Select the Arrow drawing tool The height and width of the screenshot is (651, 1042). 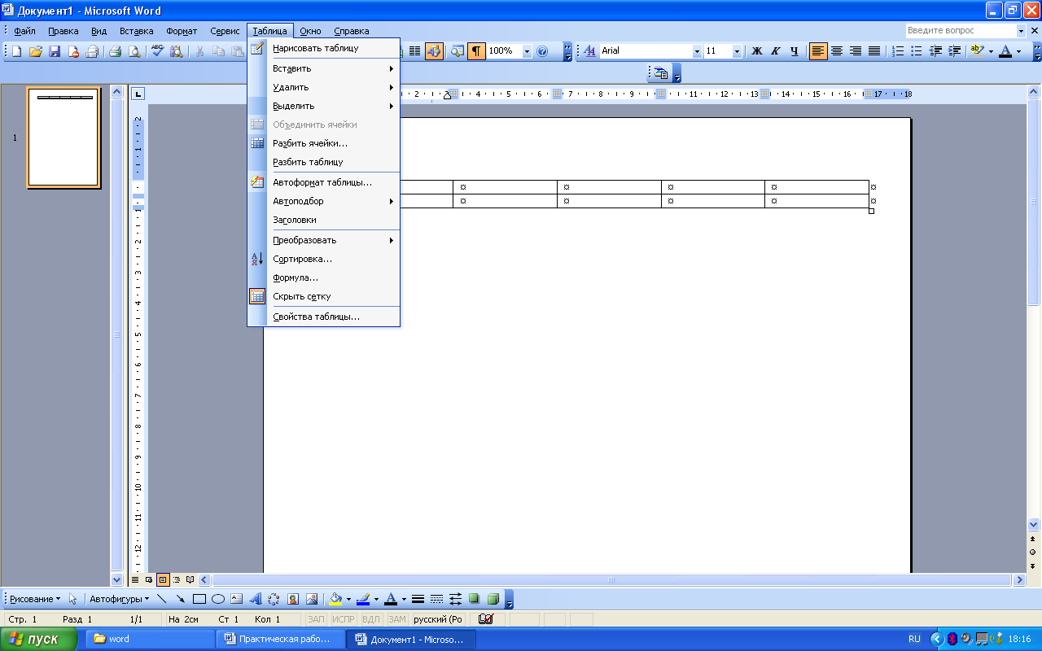[180, 599]
